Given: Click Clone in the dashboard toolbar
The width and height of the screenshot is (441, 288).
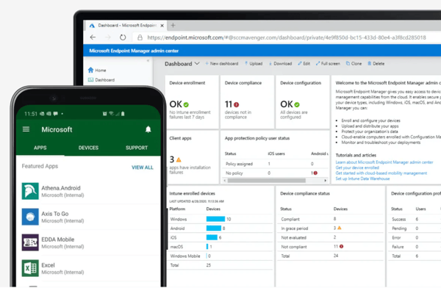Looking at the screenshot, I should pos(354,64).
